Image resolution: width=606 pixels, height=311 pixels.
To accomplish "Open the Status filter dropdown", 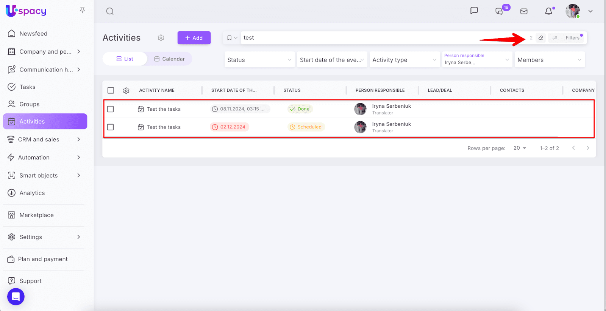I will point(259,60).
